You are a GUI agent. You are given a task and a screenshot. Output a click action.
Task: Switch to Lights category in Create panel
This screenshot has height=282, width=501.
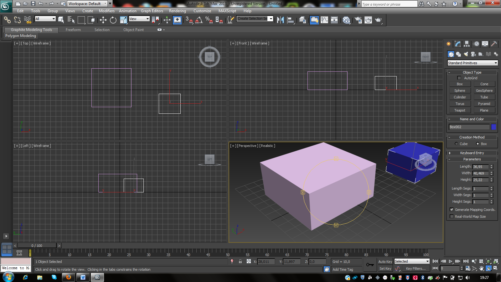pyautogui.click(x=466, y=54)
